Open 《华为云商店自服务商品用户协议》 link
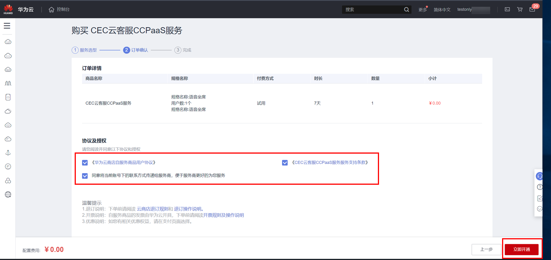Screen dimensions: 551x260 coord(124,163)
